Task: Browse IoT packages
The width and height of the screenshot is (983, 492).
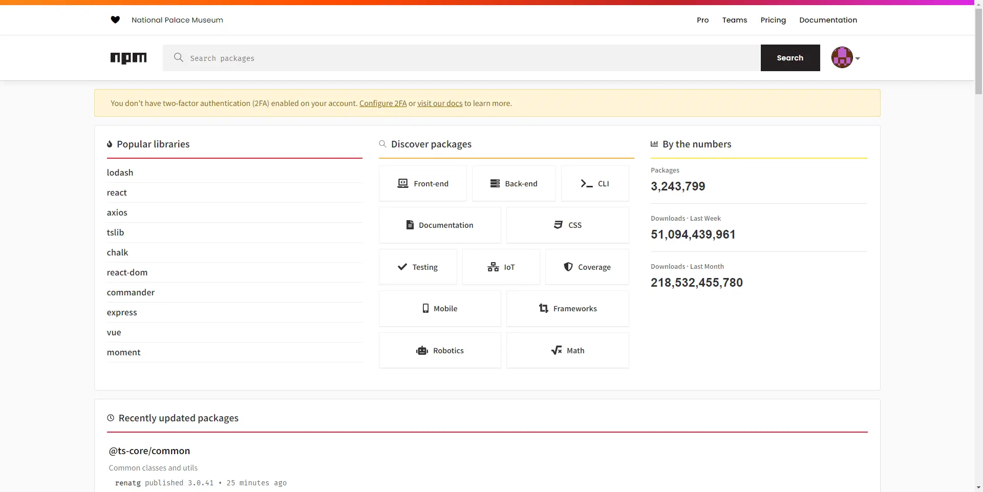Action: (501, 267)
